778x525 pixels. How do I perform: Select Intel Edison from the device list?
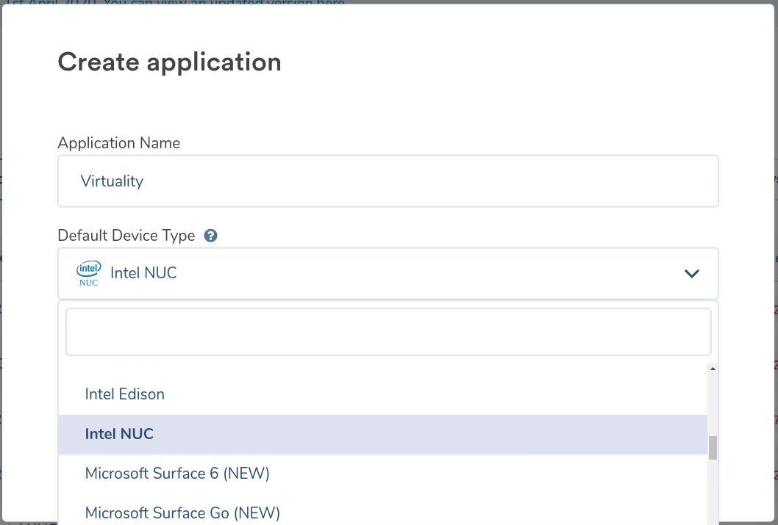124,394
